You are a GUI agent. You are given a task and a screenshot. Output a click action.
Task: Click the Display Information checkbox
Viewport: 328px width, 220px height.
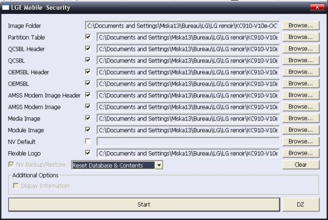tap(16, 186)
